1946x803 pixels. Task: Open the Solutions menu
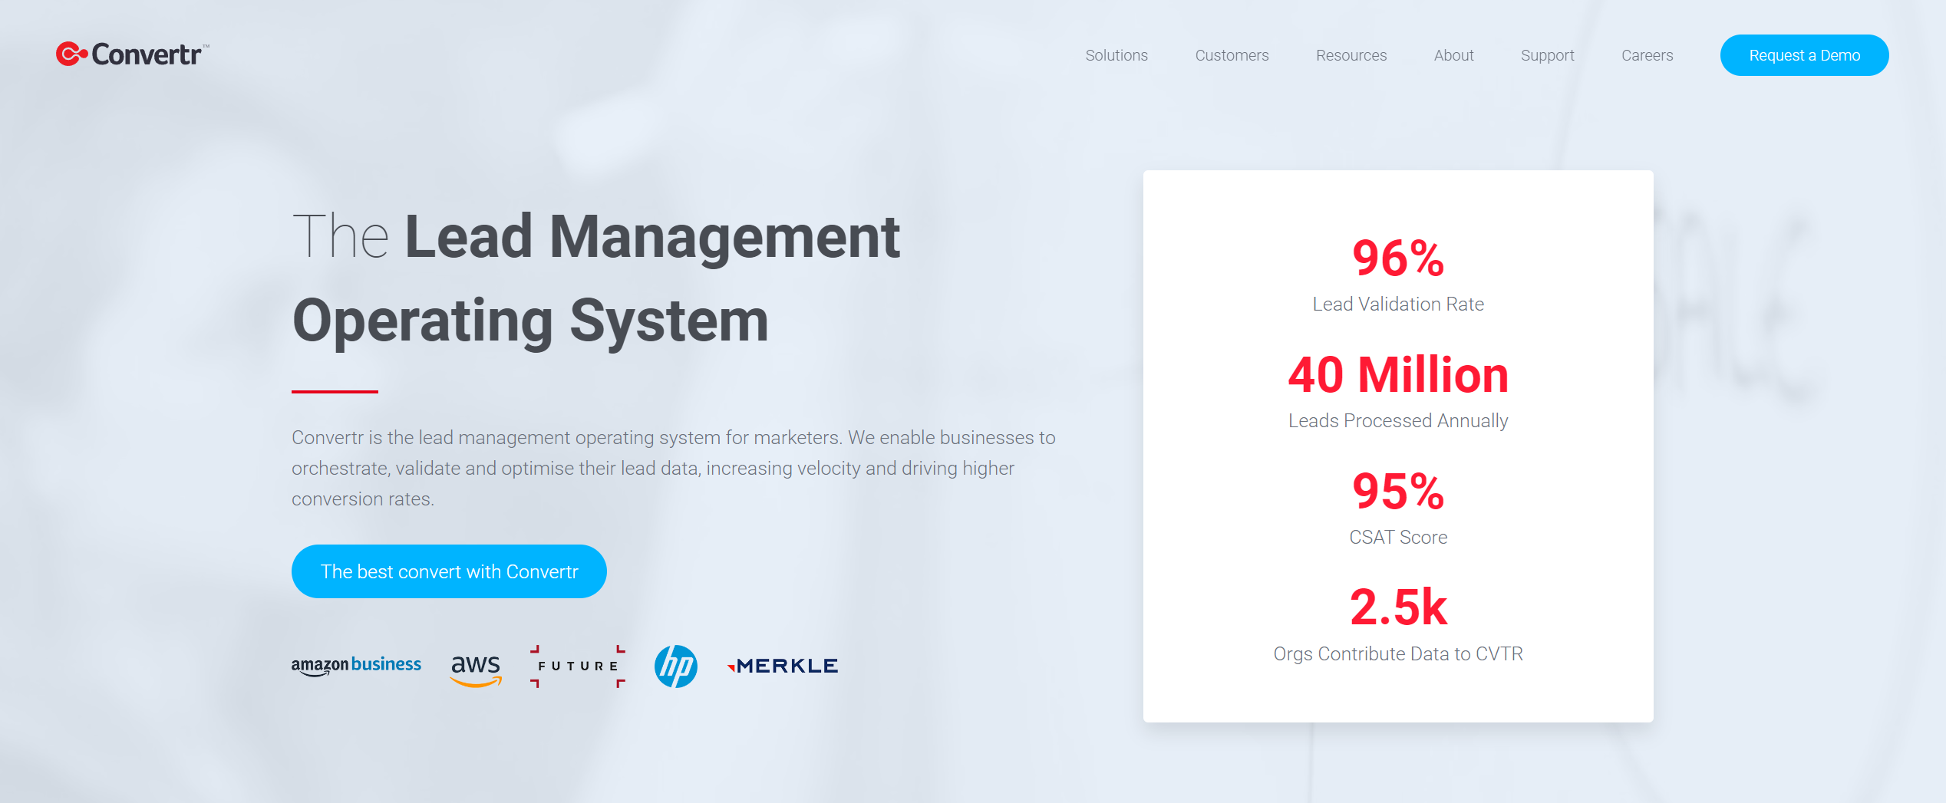1116,54
